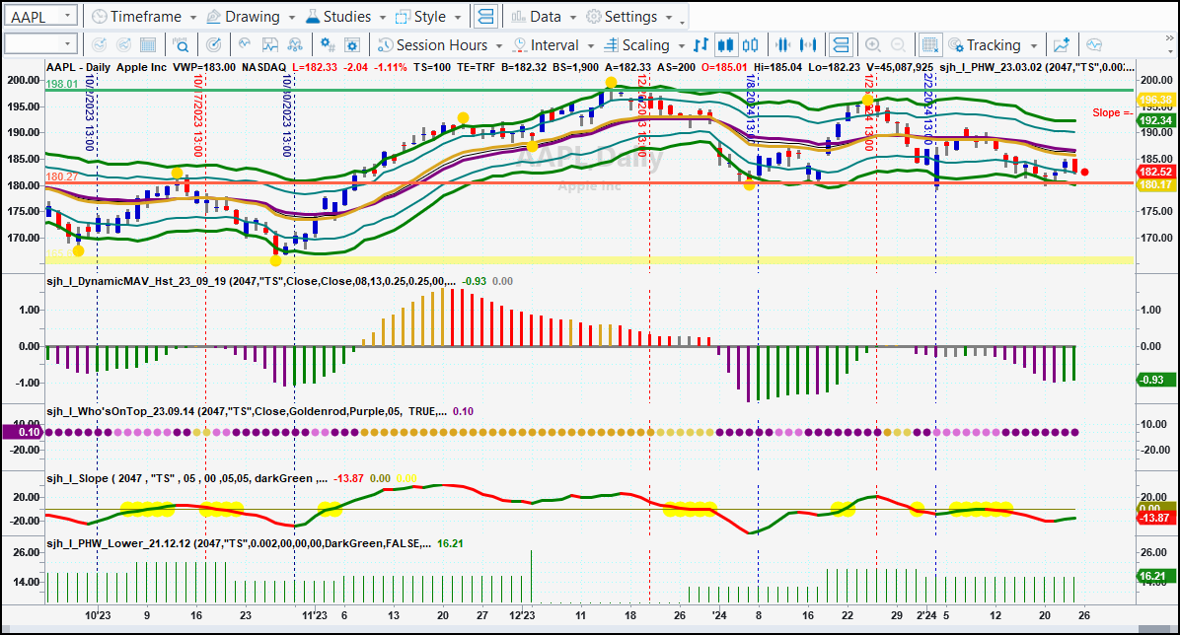
Task: Click the zoom out magnifier icon
Action: coord(898,45)
